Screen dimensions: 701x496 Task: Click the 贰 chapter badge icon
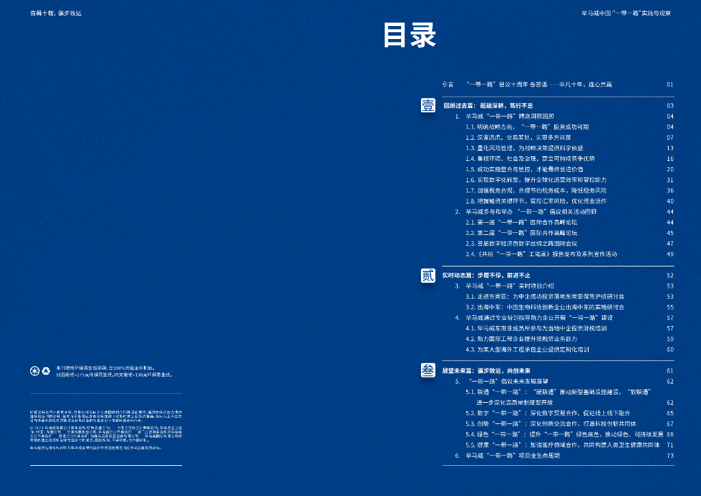tap(428, 275)
